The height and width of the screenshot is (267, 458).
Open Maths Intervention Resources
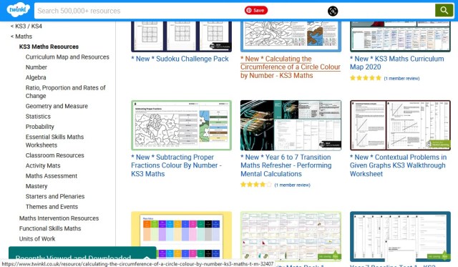[59, 218]
